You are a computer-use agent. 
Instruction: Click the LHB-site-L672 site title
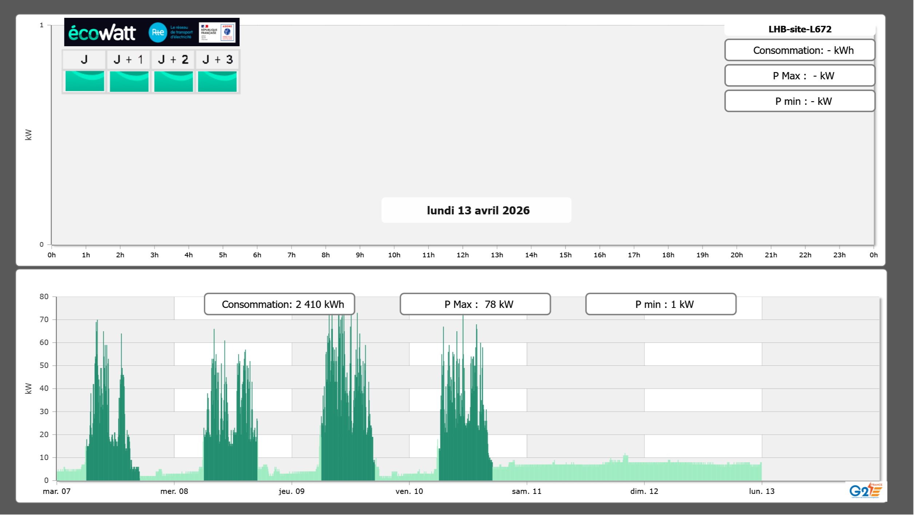(799, 29)
